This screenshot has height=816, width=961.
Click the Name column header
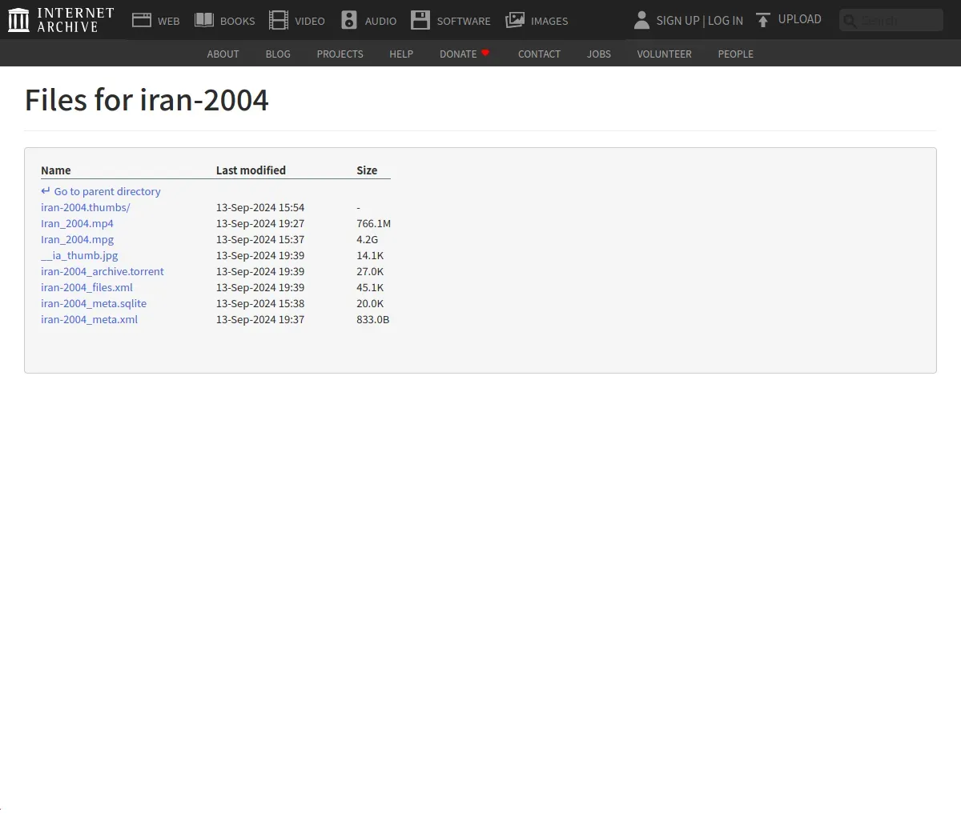pyautogui.click(x=56, y=170)
